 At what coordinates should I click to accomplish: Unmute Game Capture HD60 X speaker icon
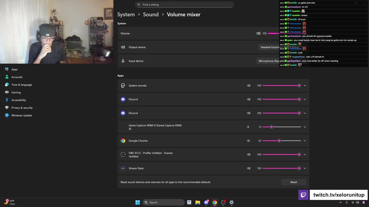click(248, 127)
